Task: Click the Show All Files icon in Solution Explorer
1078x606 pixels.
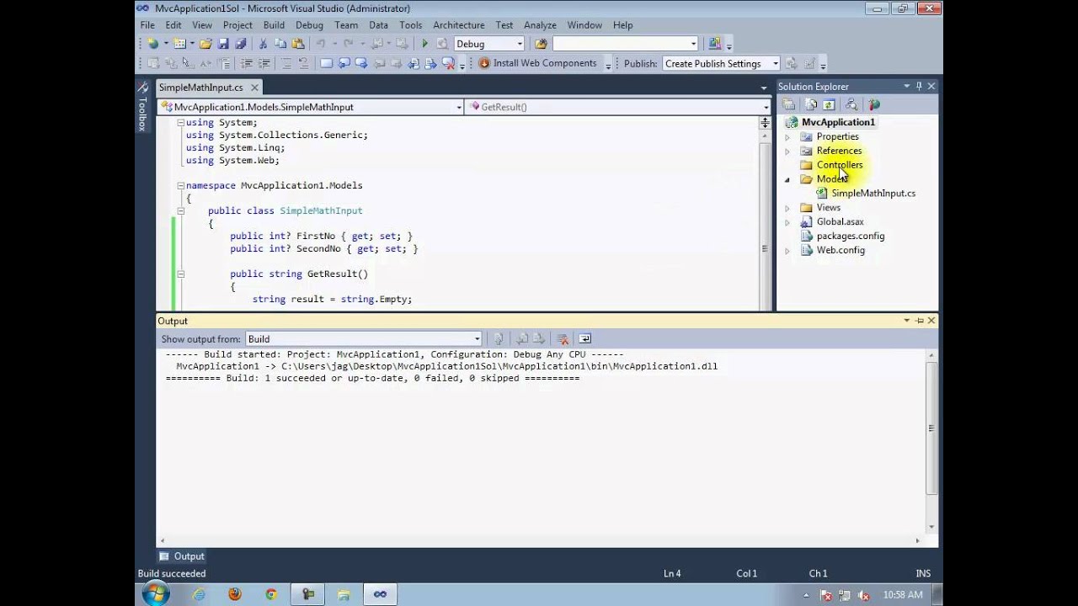Action: tap(811, 104)
